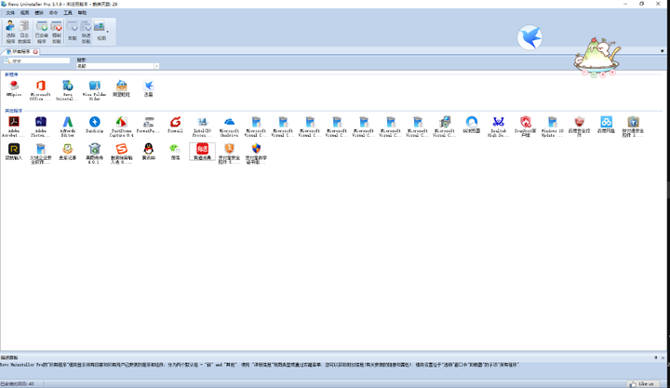Click the hunter mode toolbar icon with person
This screenshot has height=388, width=670.
(x=10, y=32)
